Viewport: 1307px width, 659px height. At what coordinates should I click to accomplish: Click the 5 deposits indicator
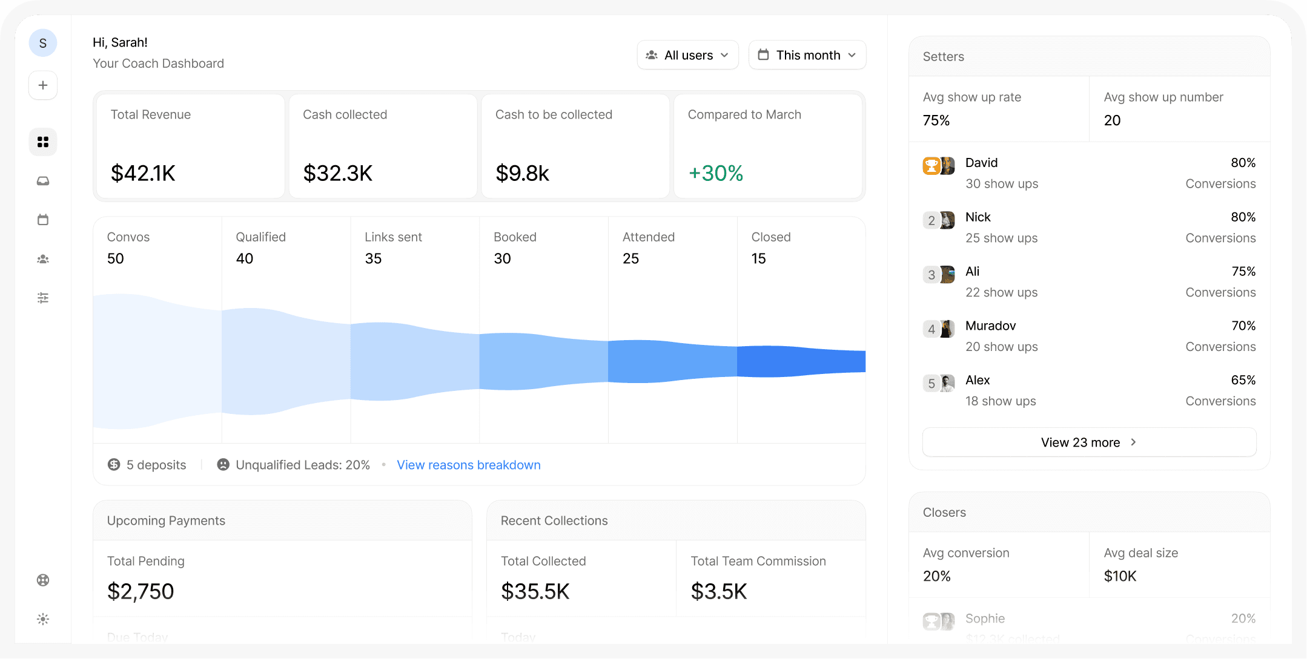(x=147, y=465)
